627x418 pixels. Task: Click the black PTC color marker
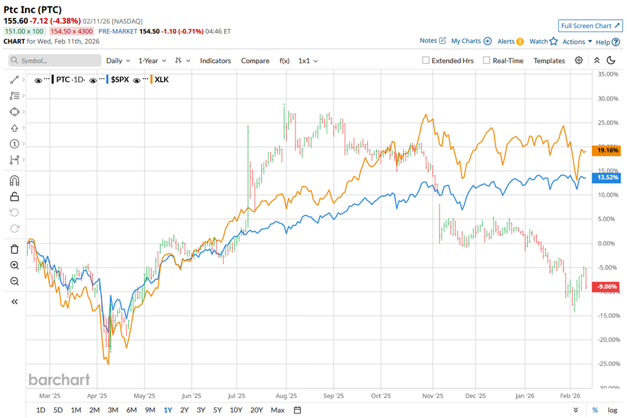point(52,79)
